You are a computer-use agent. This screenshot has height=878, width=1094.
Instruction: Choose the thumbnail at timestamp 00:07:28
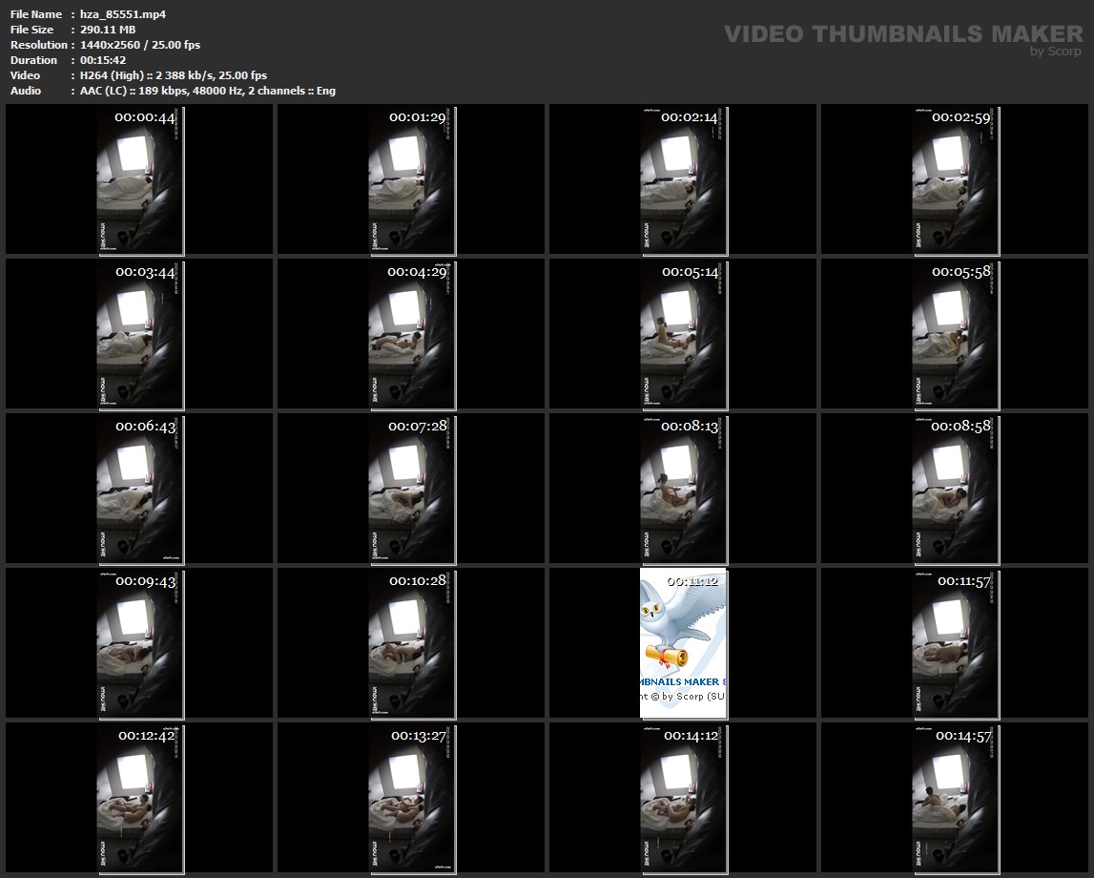pos(411,488)
